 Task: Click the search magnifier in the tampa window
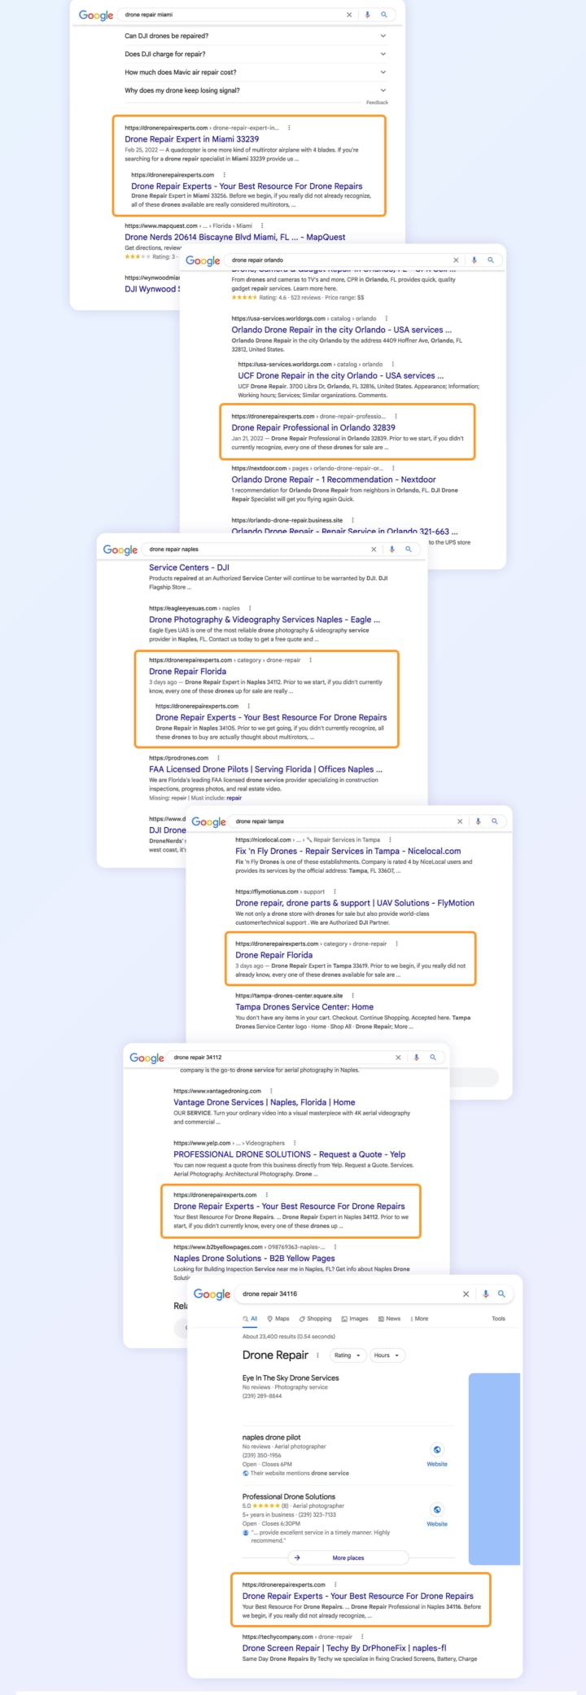point(495,821)
